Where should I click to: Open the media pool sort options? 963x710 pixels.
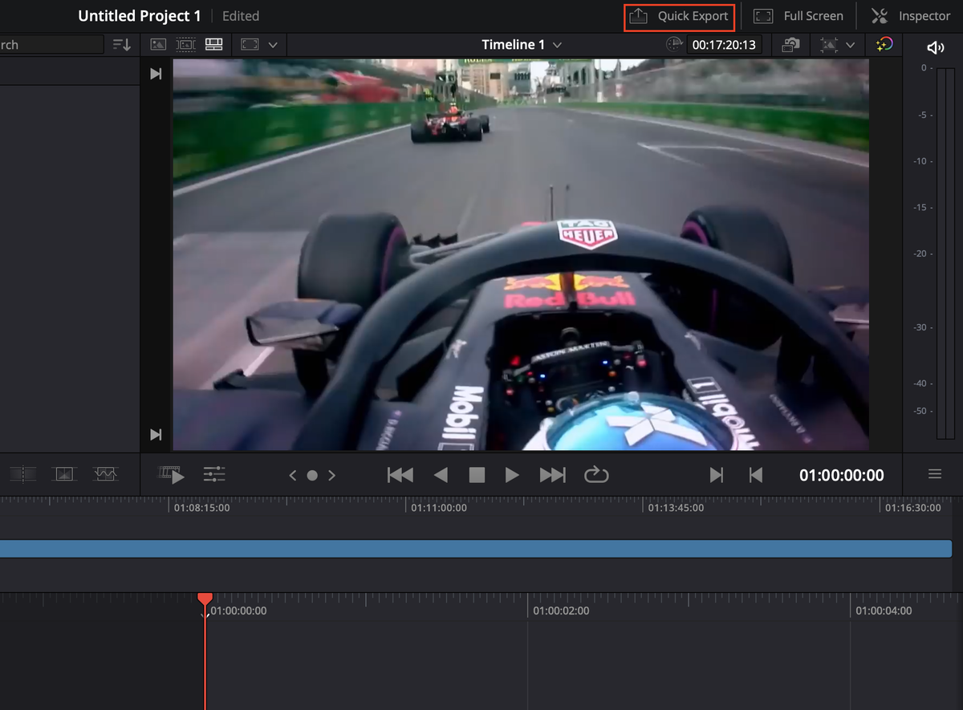point(122,45)
